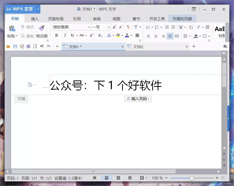Click the Print icon in quick access toolbar
Viewport: 234px width, 186px height.
(29, 46)
